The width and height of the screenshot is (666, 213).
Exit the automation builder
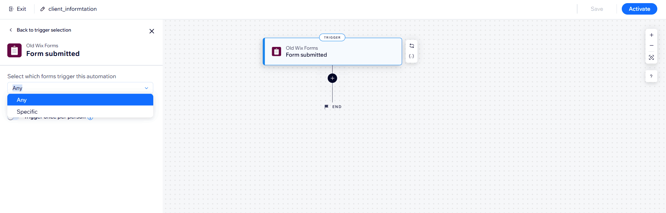coord(18,9)
